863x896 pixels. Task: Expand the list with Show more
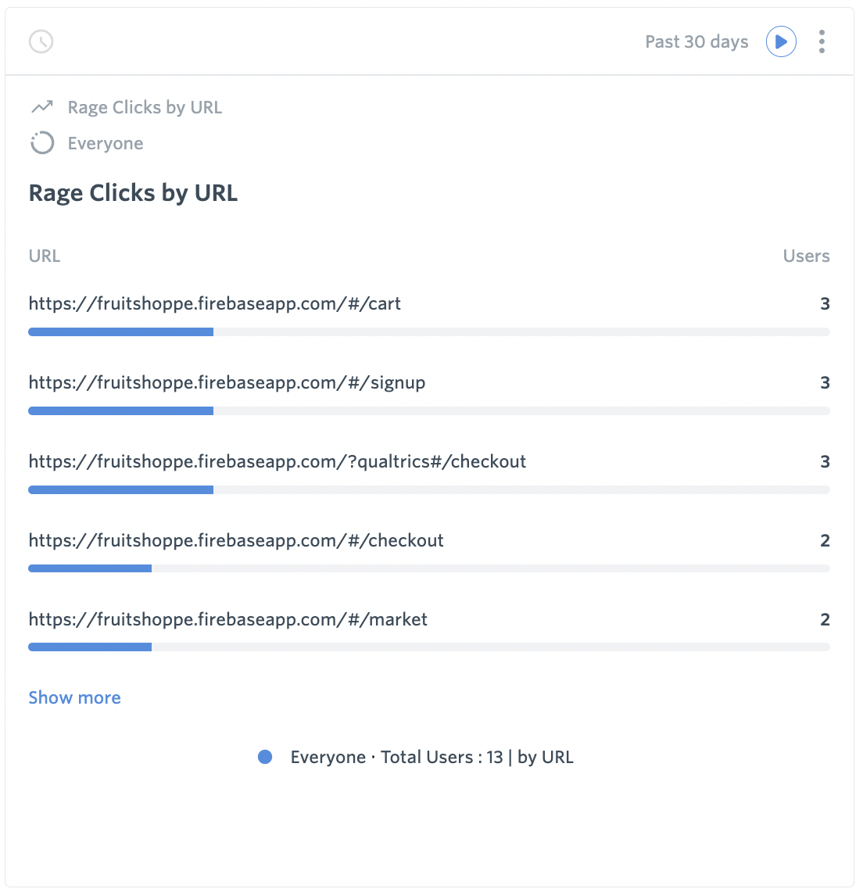pos(74,697)
